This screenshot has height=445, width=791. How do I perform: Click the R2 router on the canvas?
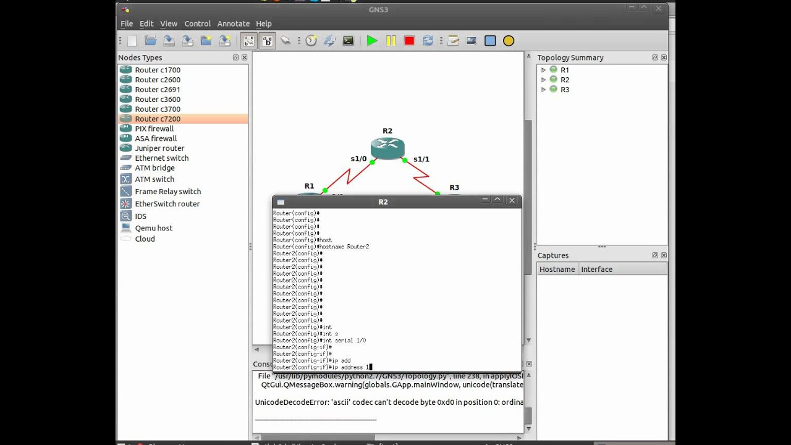(x=387, y=148)
